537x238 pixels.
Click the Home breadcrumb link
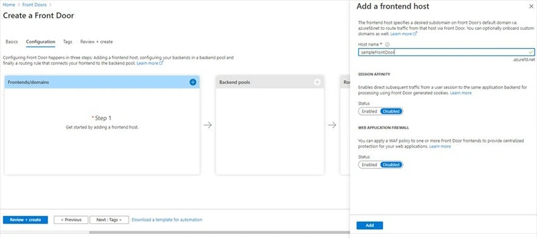click(x=9, y=5)
